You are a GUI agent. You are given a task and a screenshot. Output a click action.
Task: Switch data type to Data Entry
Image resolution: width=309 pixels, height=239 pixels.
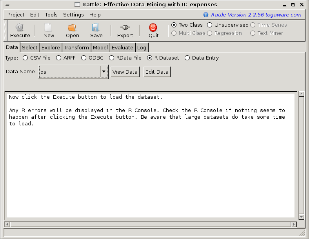pyautogui.click(x=187, y=58)
